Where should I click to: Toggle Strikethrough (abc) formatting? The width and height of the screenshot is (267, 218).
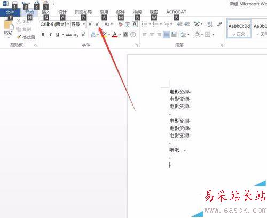69,35
